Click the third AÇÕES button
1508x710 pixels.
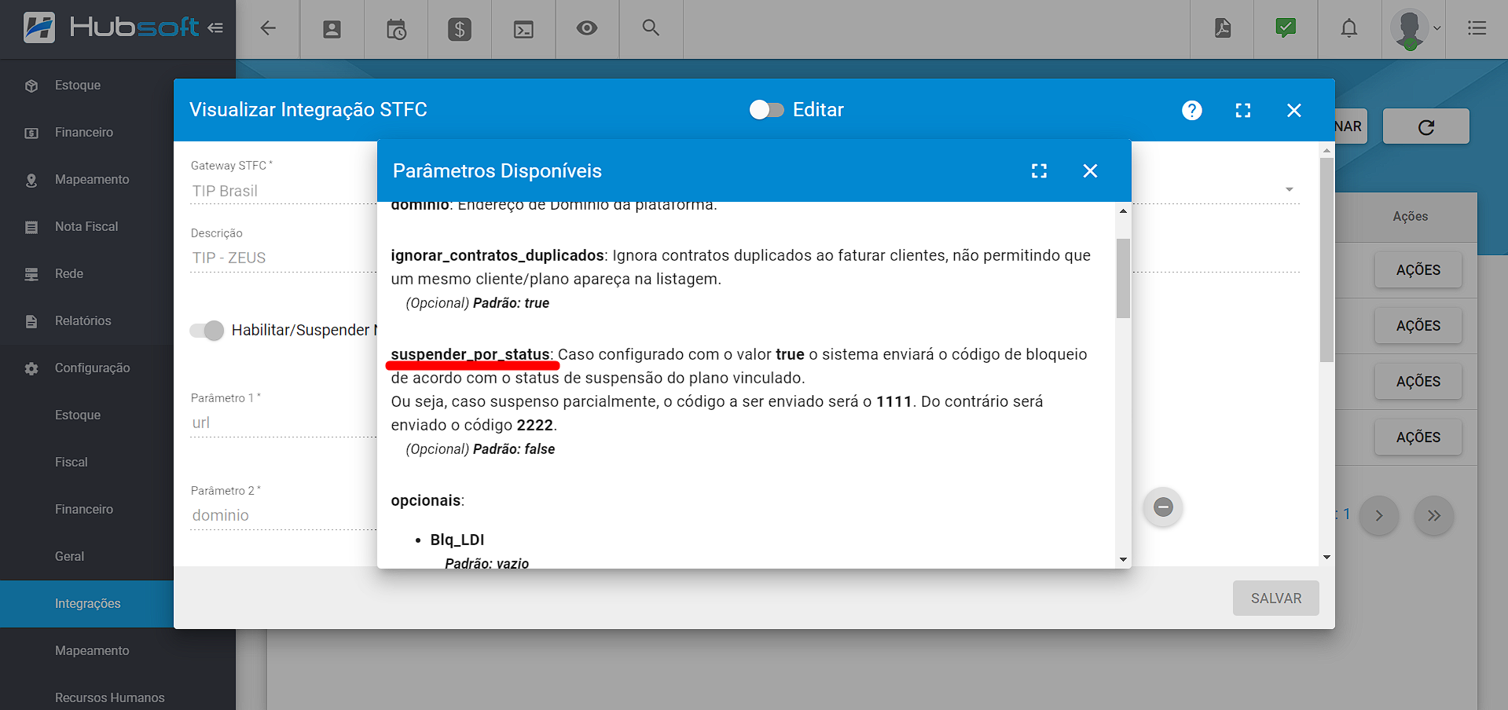click(1418, 382)
